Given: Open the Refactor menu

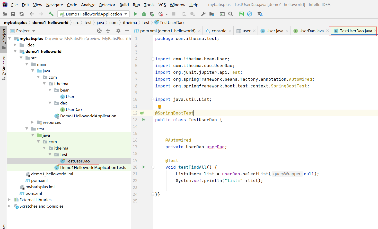Looking at the screenshot, I should [x=107, y=5].
